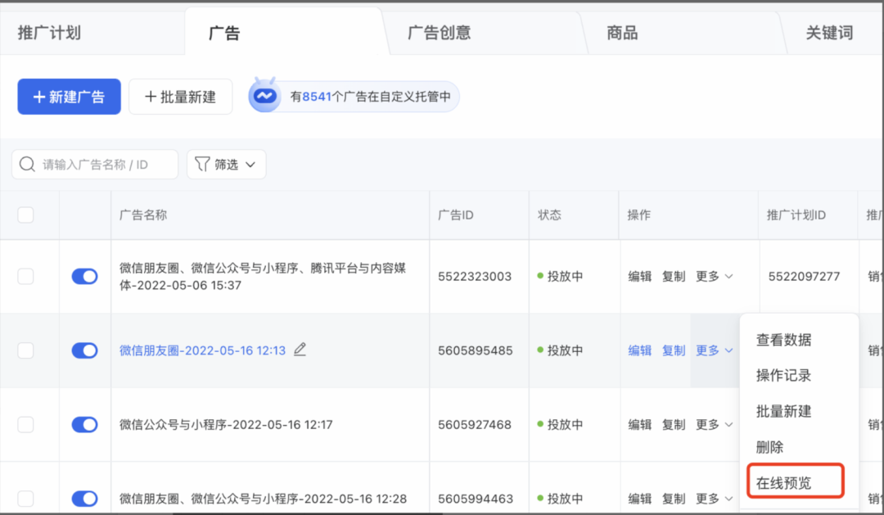
Task: Toggle the switch for 微信公众号与小程序-2022-05-16 12:17
Action: (84, 424)
